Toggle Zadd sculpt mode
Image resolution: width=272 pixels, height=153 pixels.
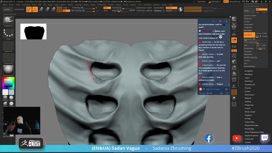107,8
